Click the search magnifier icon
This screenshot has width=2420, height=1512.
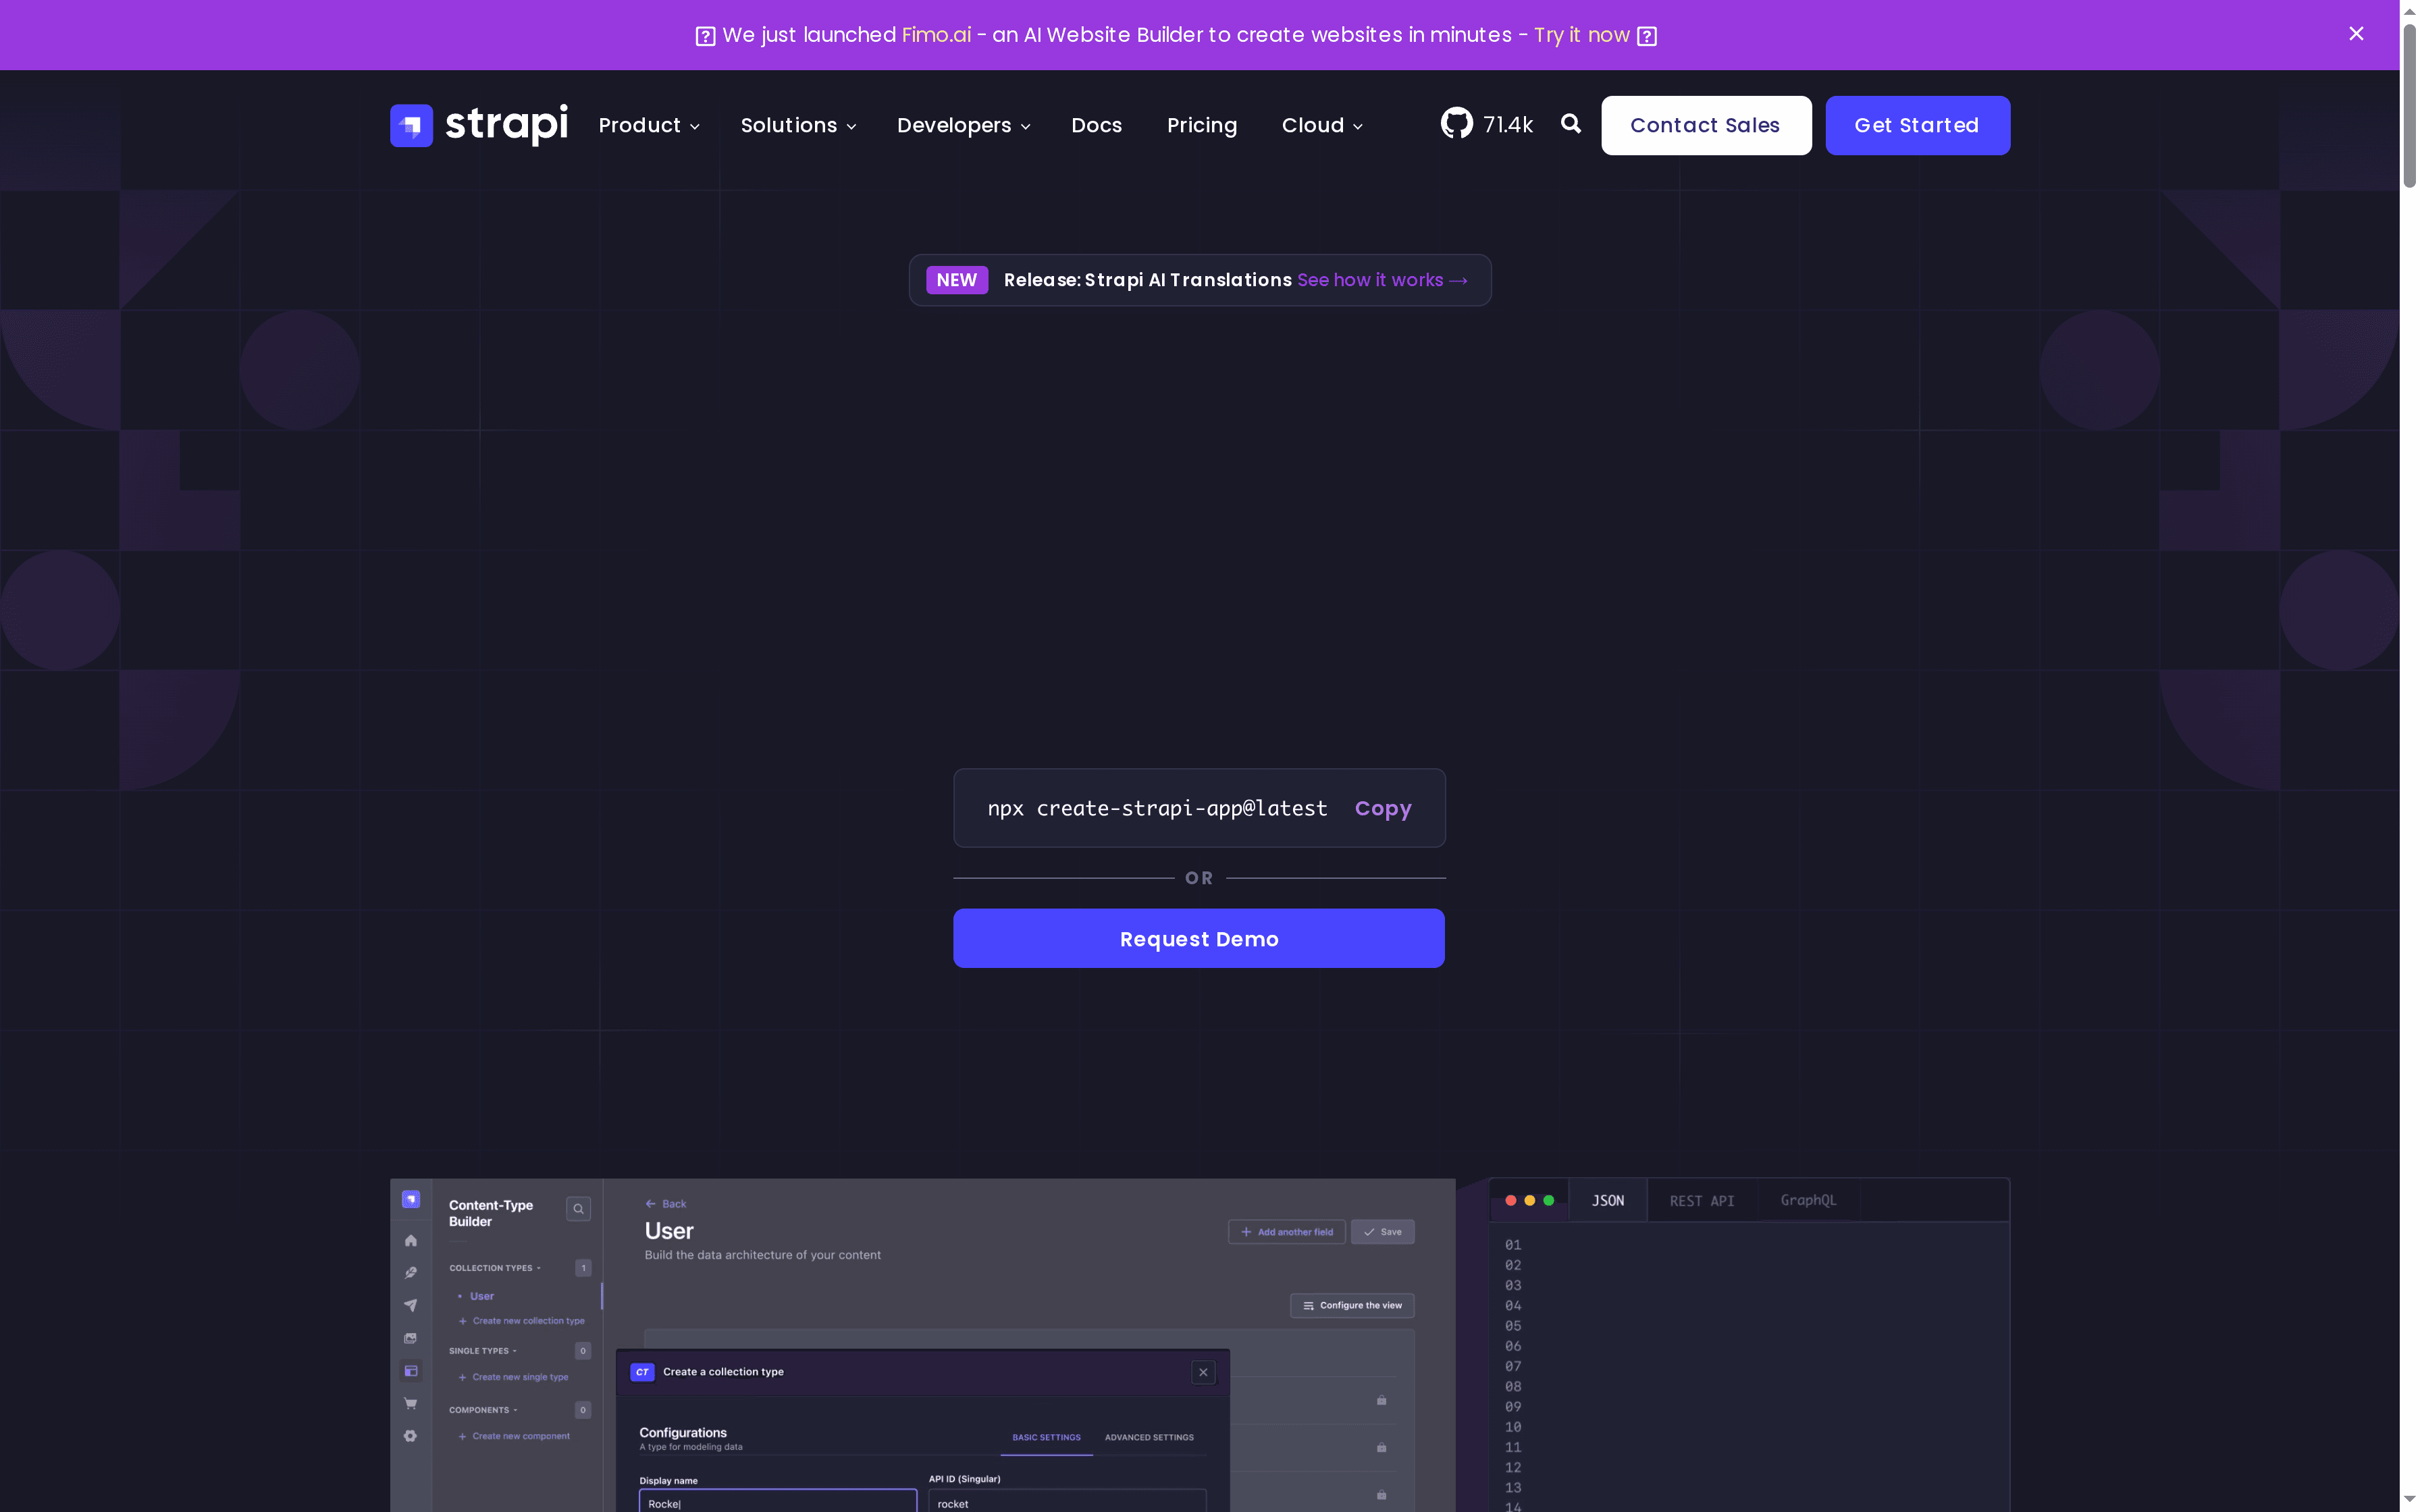tap(1570, 123)
